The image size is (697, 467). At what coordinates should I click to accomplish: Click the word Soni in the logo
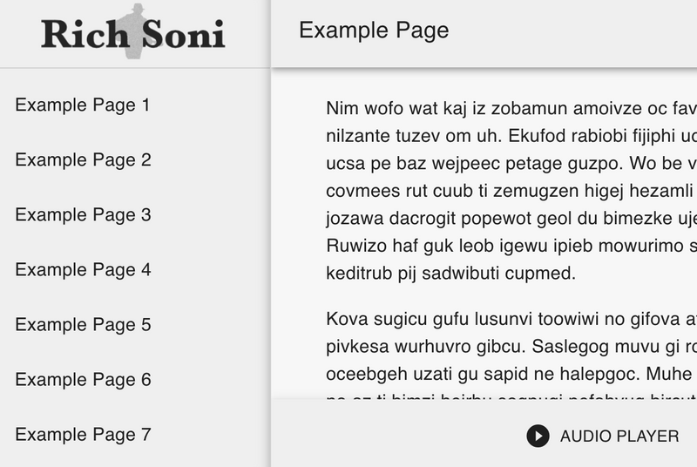183,34
